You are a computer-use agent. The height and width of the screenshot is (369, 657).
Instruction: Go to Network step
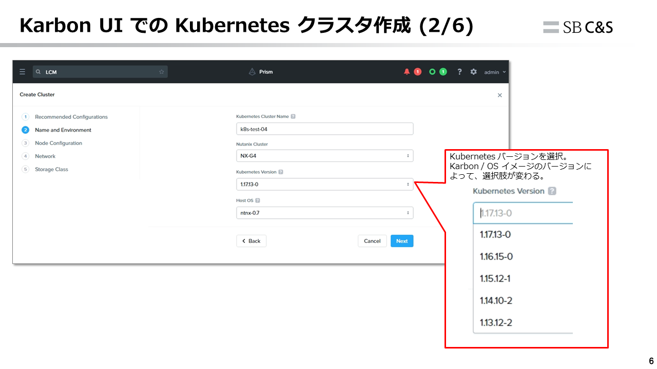pos(45,156)
